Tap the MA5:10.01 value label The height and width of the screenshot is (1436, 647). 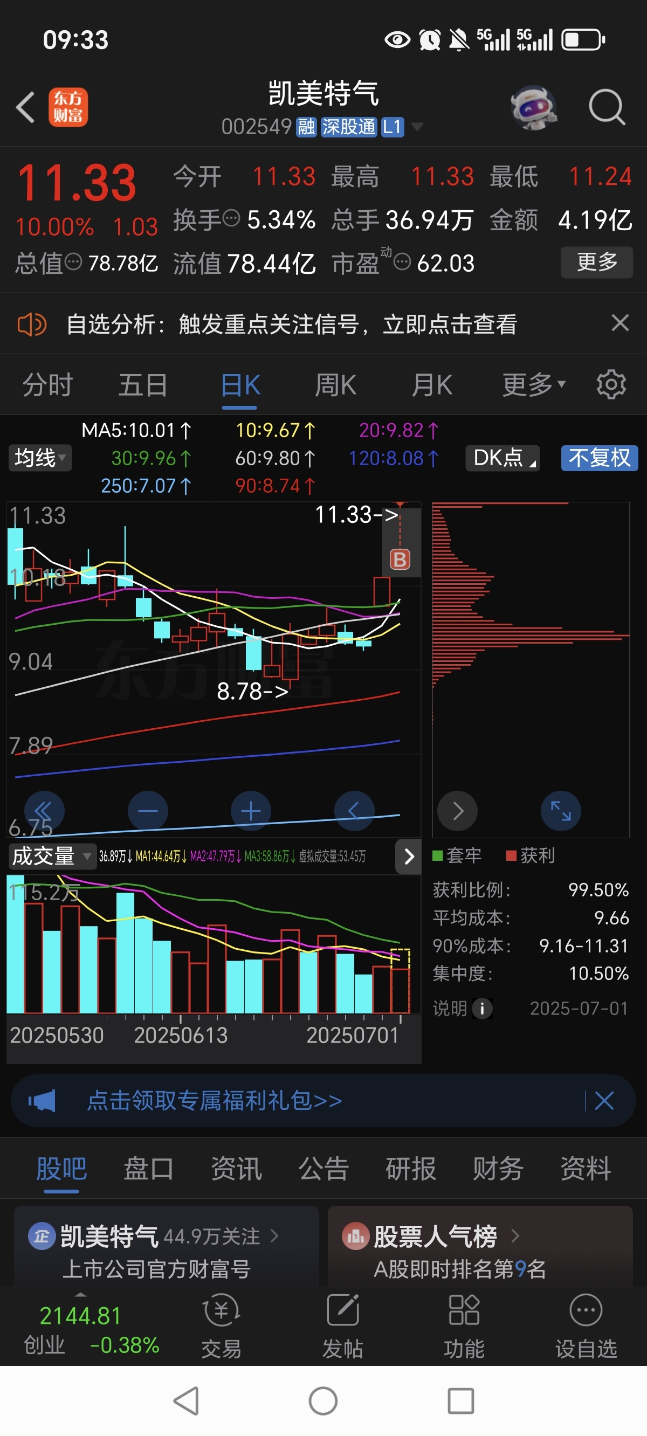click(x=136, y=430)
